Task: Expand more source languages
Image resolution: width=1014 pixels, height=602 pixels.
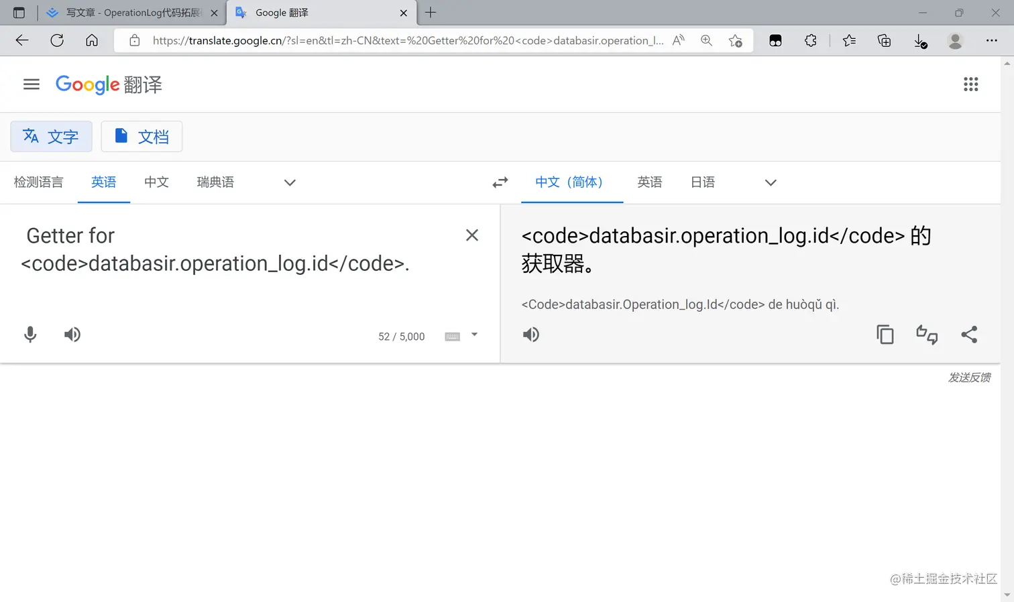Action: (x=290, y=182)
